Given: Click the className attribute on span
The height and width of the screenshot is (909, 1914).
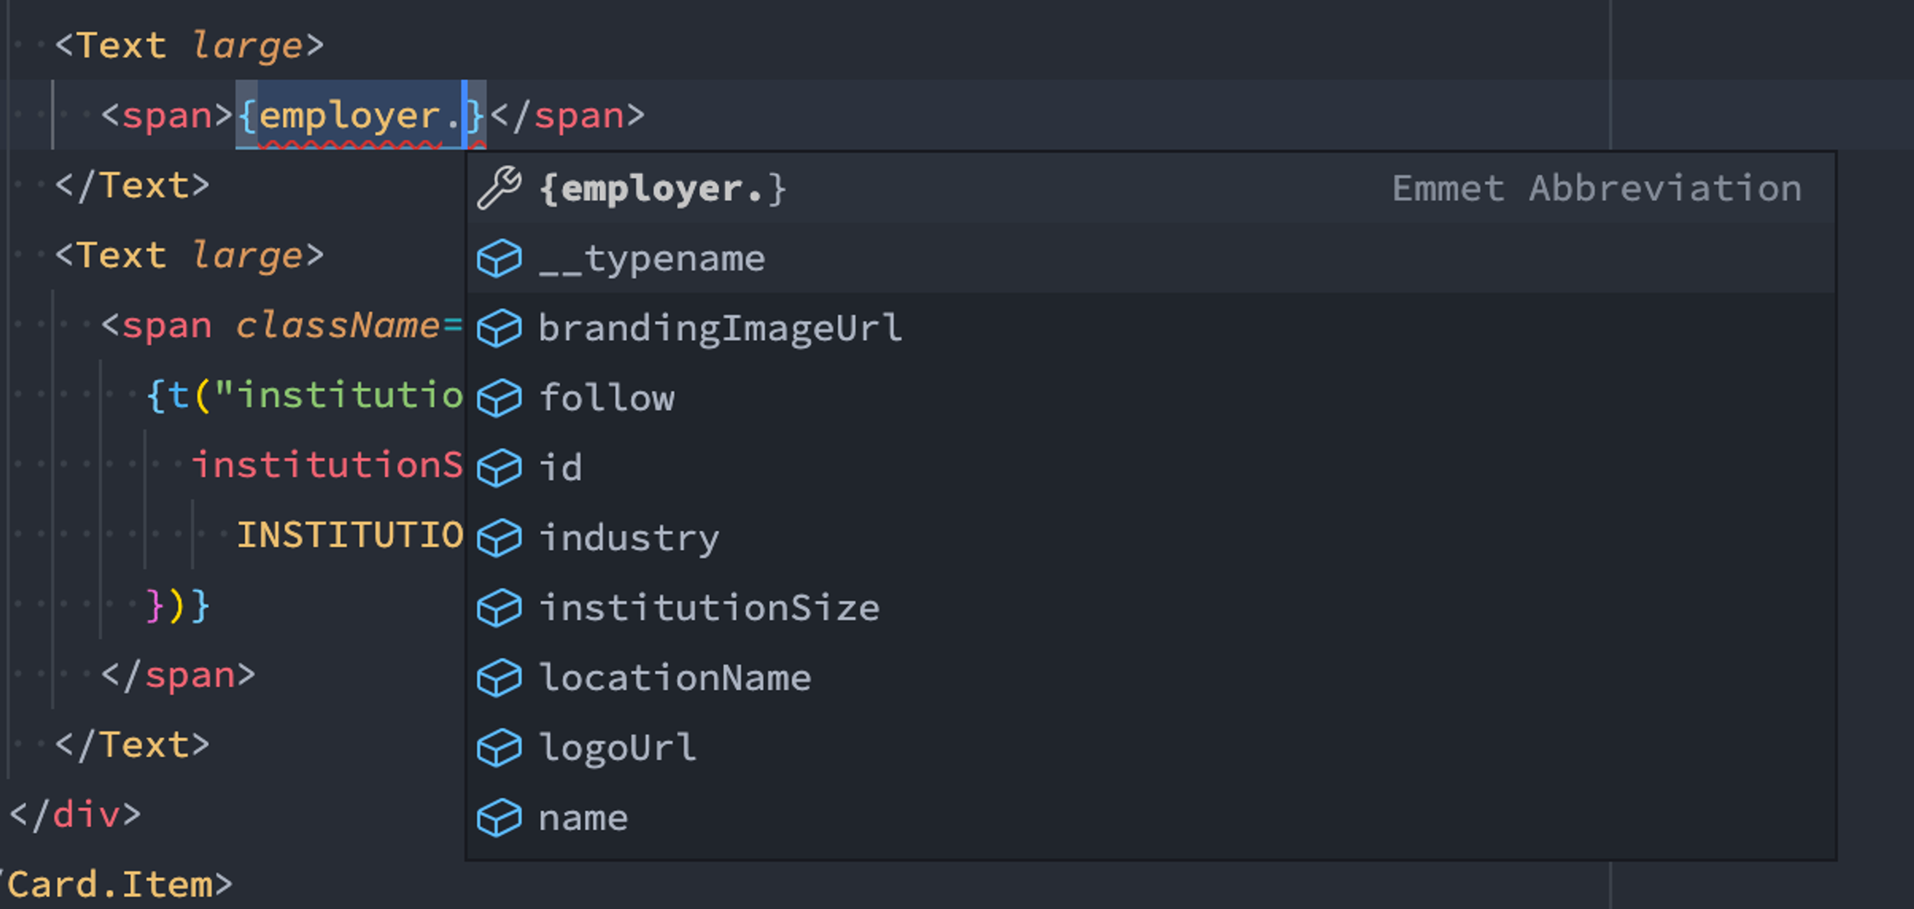Looking at the screenshot, I should click(337, 325).
